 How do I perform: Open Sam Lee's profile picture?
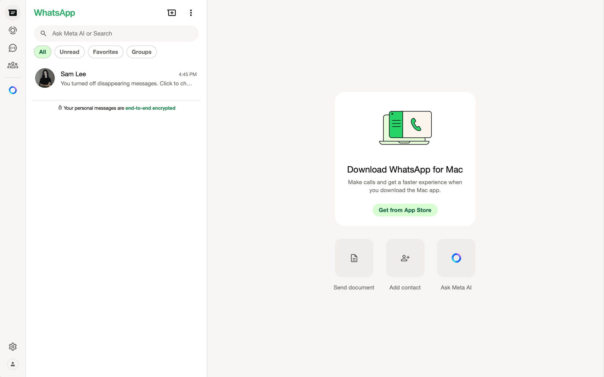(x=45, y=78)
